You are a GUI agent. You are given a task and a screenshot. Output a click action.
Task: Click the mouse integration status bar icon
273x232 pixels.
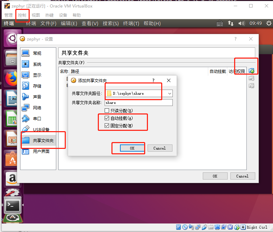237,227
